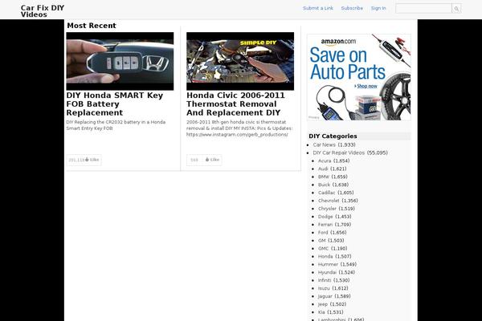Image resolution: width=482 pixels, height=321 pixels.
Task: Like the Honda Civic thermostat video
Action: point(212,160)
